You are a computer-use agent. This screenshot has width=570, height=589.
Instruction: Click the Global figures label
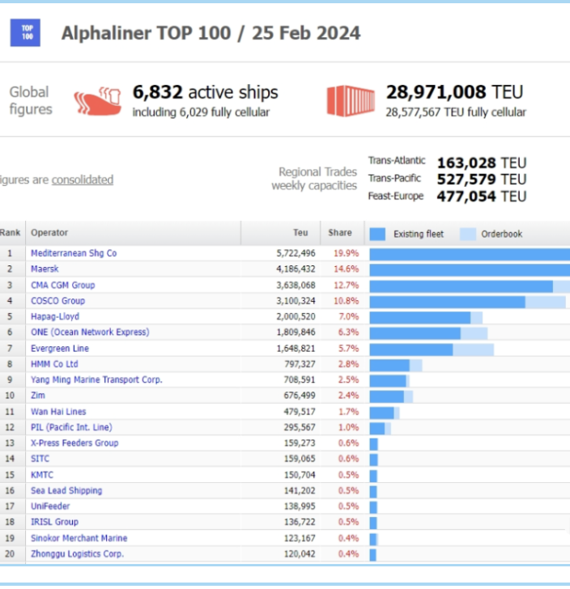(x=31, y=100)
